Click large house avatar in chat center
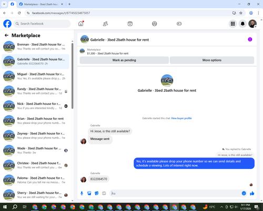This screenshot has height=211, width=263. [167, 80]
